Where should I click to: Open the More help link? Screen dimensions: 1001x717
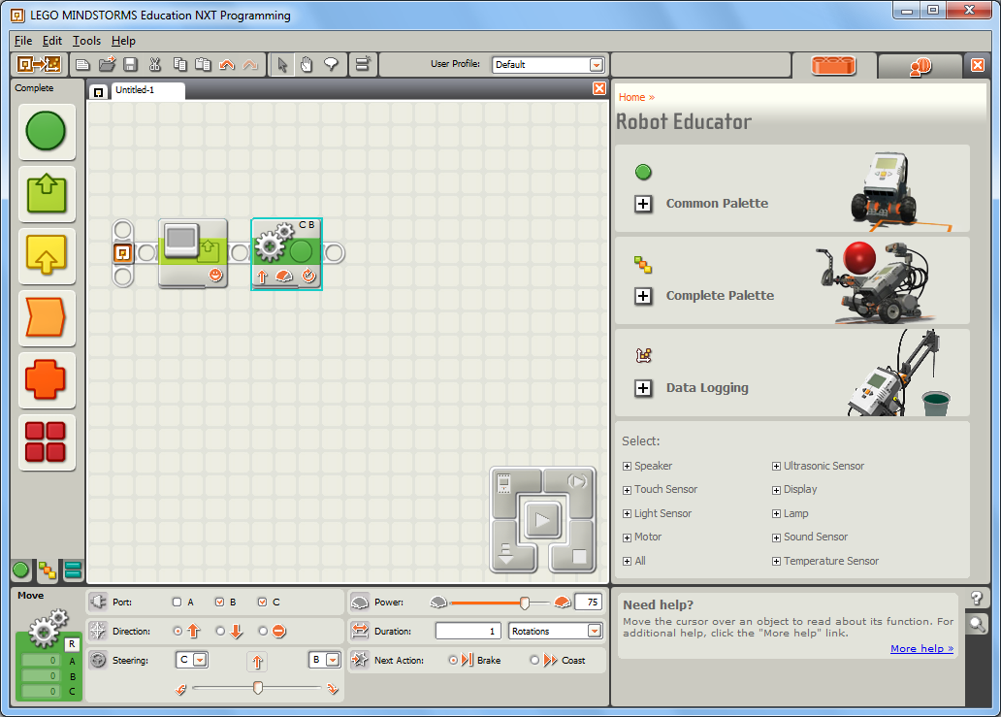click(921, 649)
